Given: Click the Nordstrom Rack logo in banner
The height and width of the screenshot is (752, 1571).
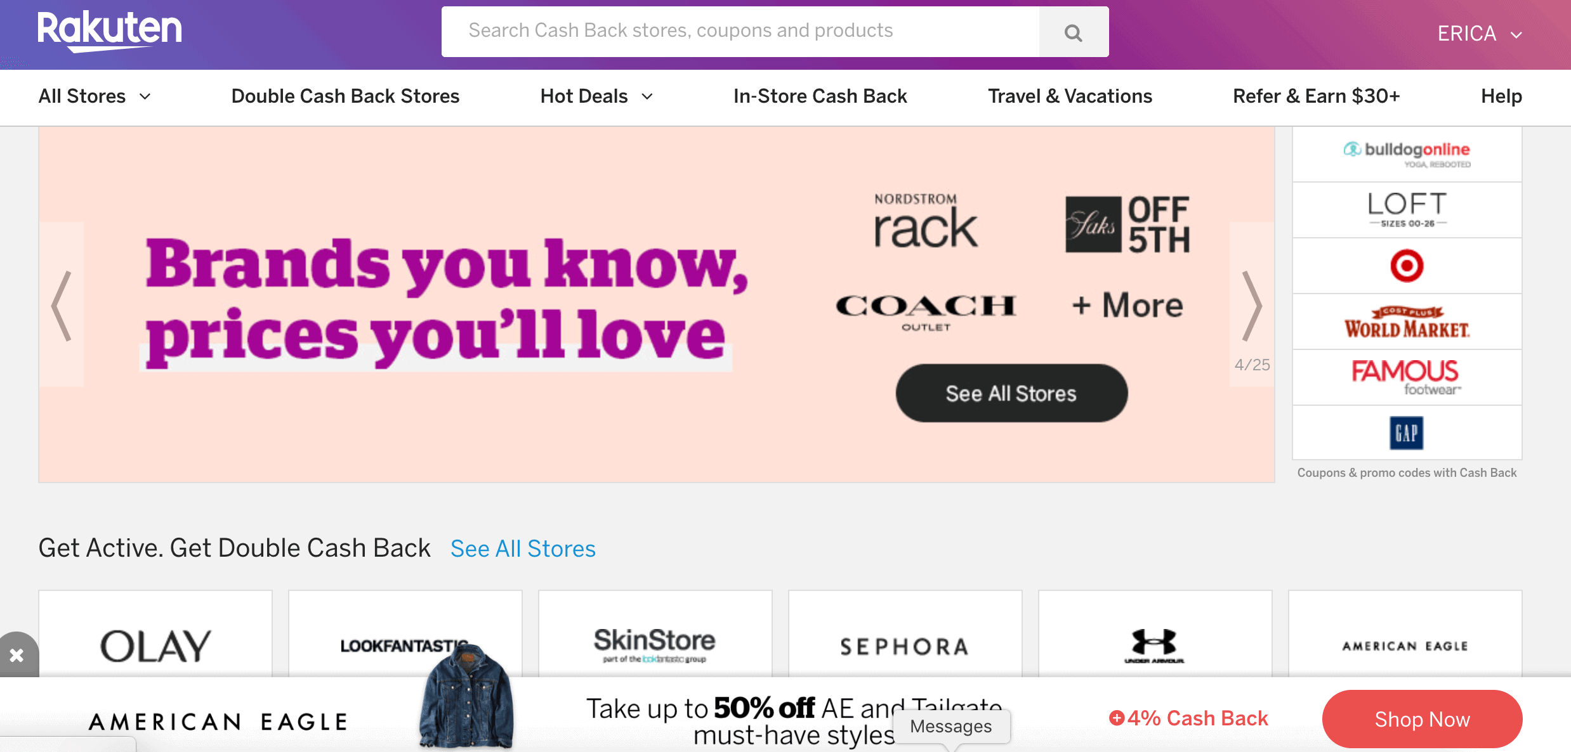Looking at the screenshot, I should tap(925, 222).
